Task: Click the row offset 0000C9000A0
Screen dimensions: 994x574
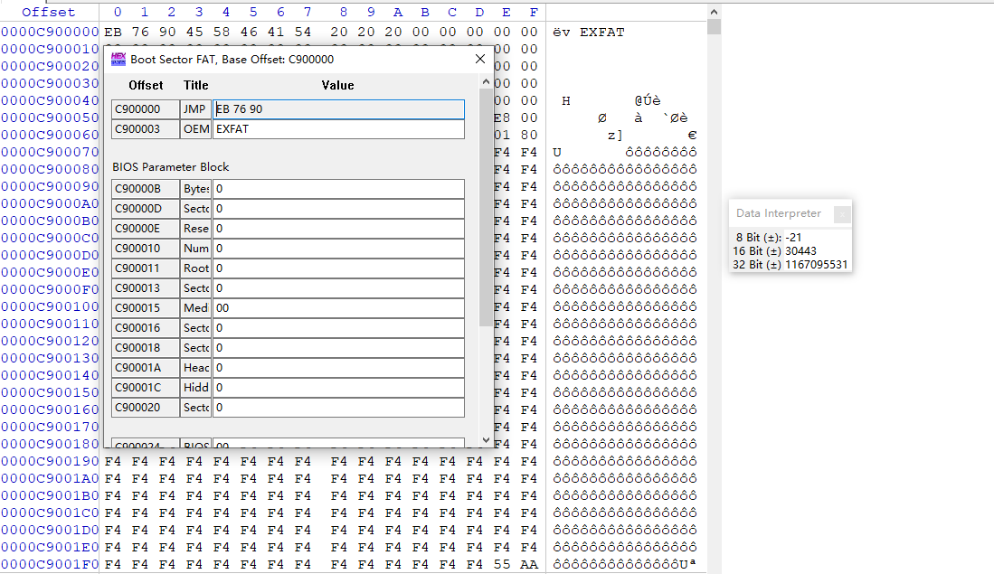Action: coord(50,203)
